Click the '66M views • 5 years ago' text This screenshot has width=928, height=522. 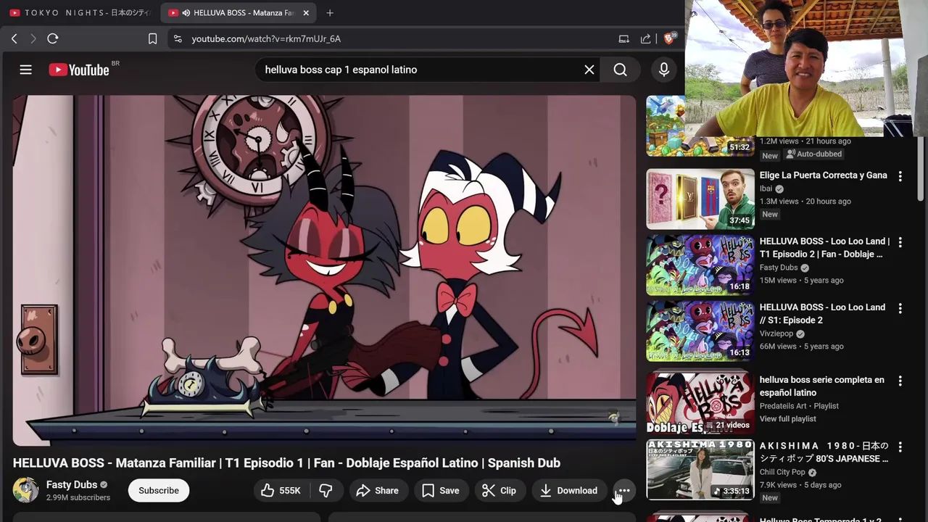801,347
